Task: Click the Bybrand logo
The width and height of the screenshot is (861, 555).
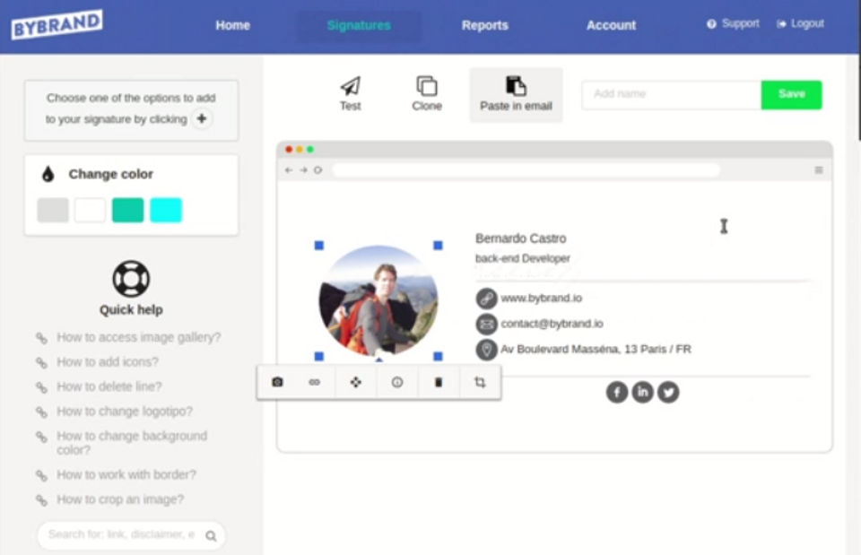Action: pyautogui.click(x=57, y=24)
